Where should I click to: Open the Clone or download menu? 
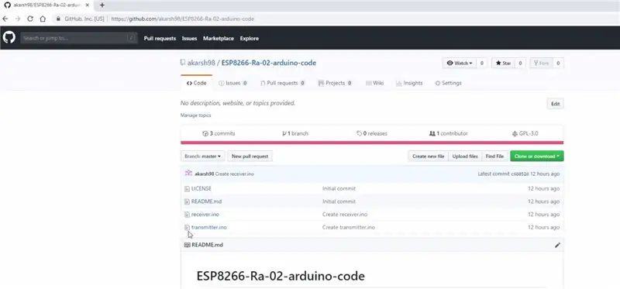pos(536,157)
